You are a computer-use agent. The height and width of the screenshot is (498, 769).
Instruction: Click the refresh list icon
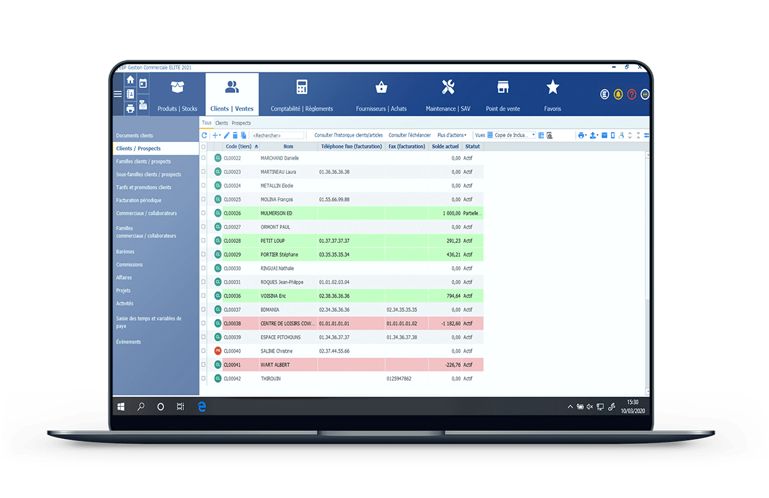[x=204, y=135]
